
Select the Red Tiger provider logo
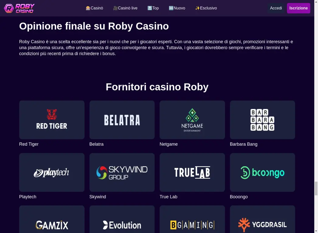(x=52, y=120)
